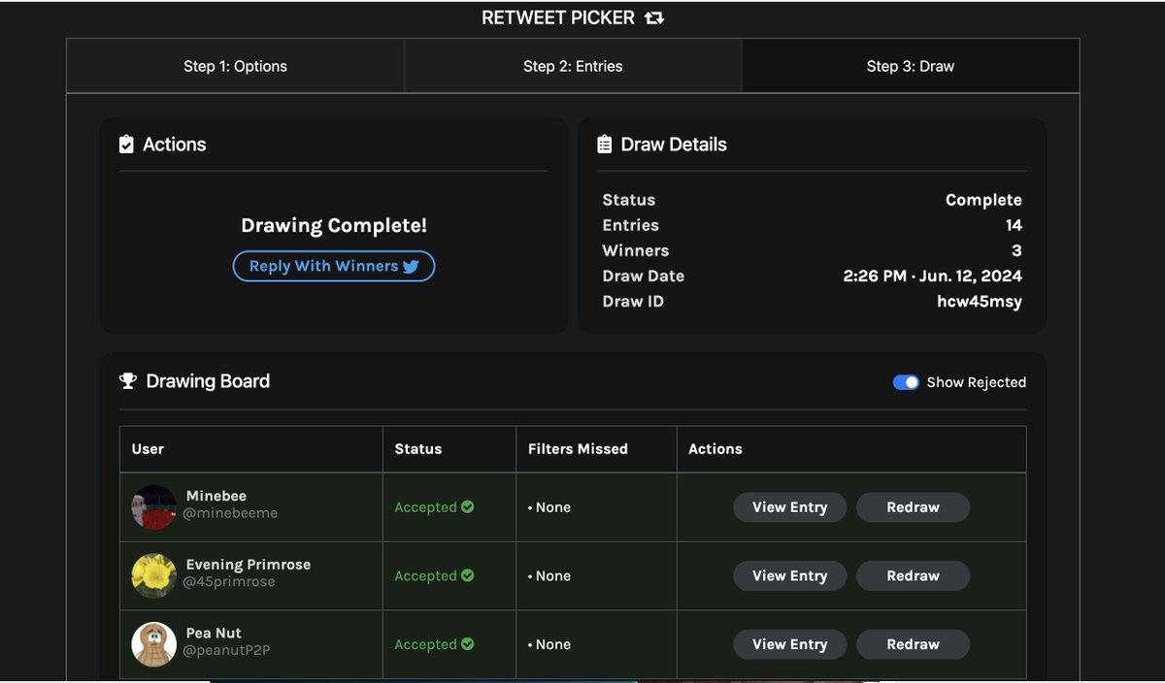Redraw the Evening Primrose winner
1165x683 pixels.
913,575
